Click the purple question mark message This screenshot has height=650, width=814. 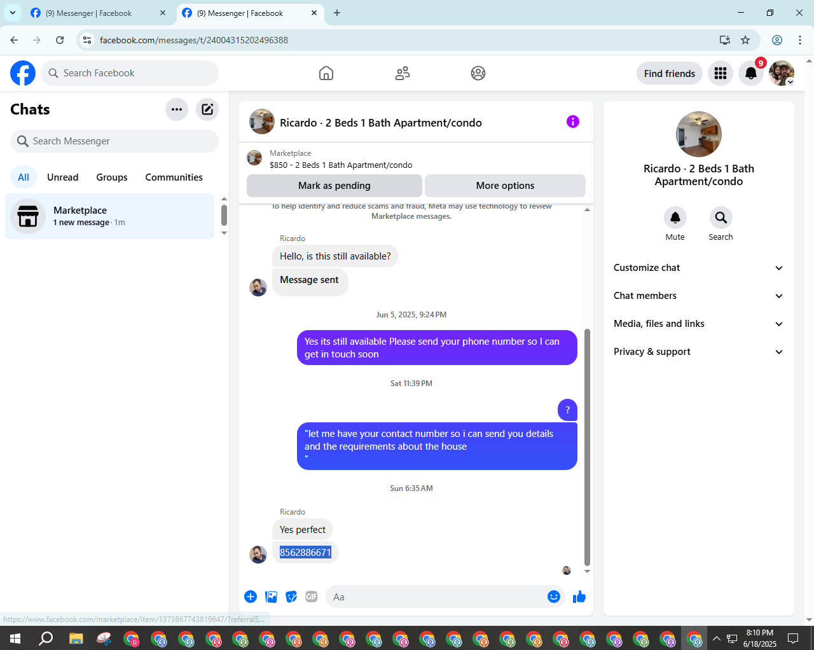pos(568,410)
